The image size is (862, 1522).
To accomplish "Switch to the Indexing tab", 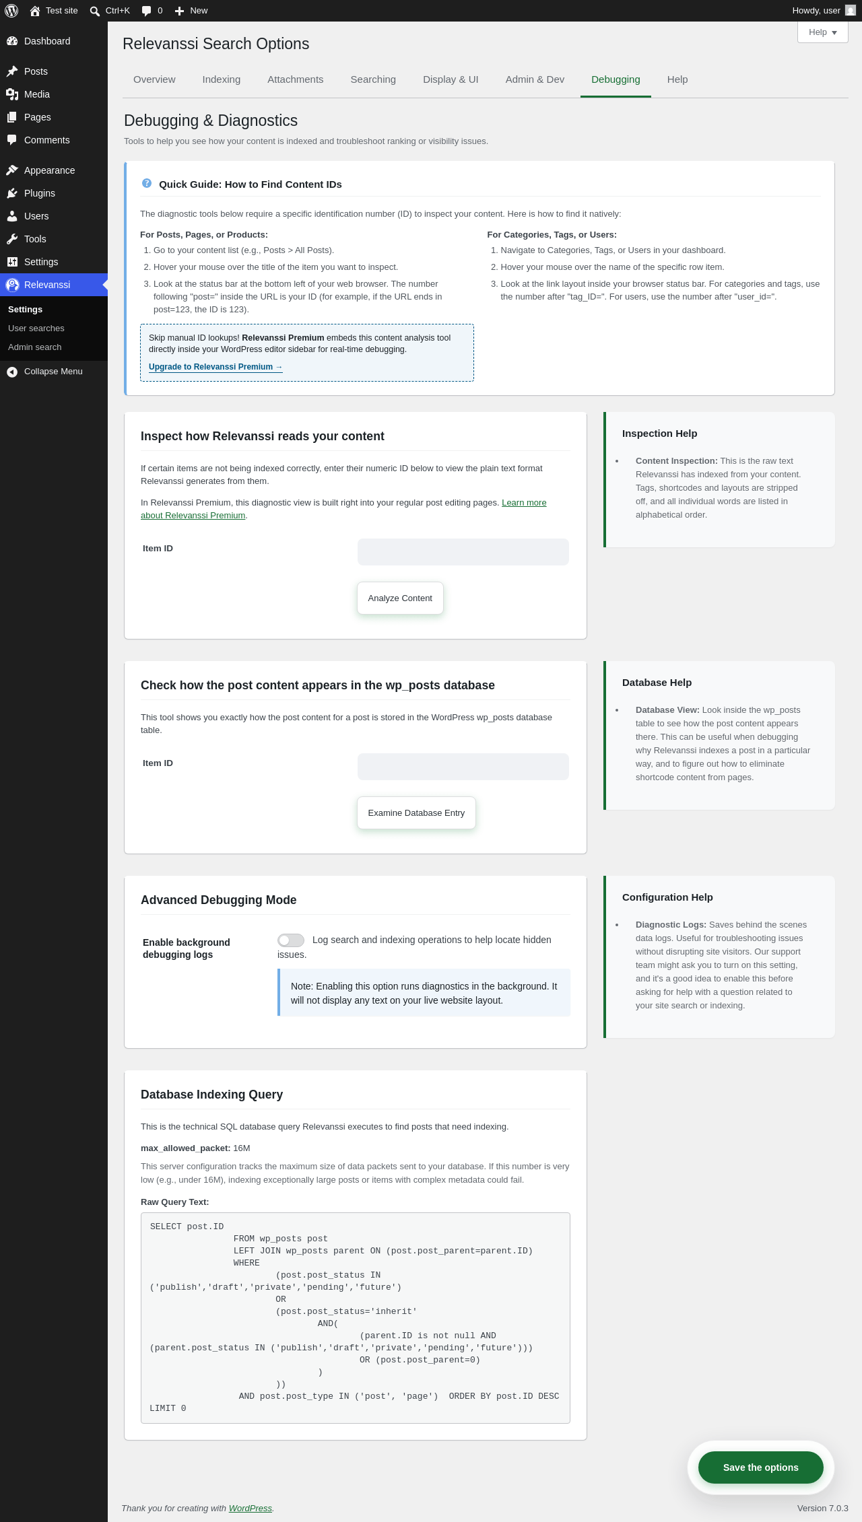I will click(x=222, y=79).
